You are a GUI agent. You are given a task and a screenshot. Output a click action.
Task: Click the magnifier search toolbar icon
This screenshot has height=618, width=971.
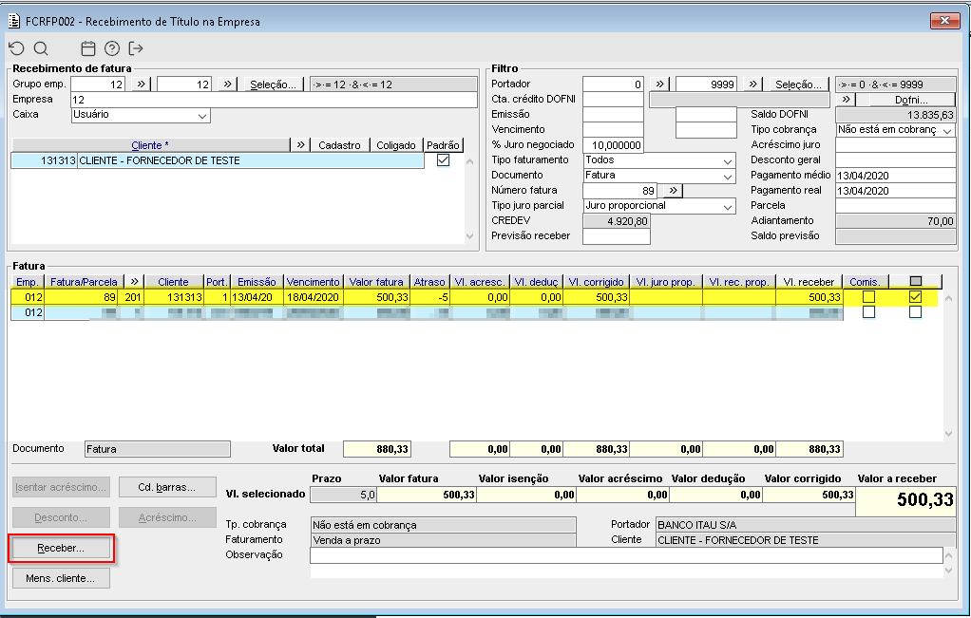[41, 48]
